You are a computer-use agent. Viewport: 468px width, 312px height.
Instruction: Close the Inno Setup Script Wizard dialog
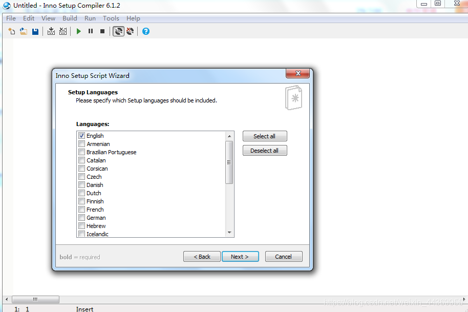(297, 73)
